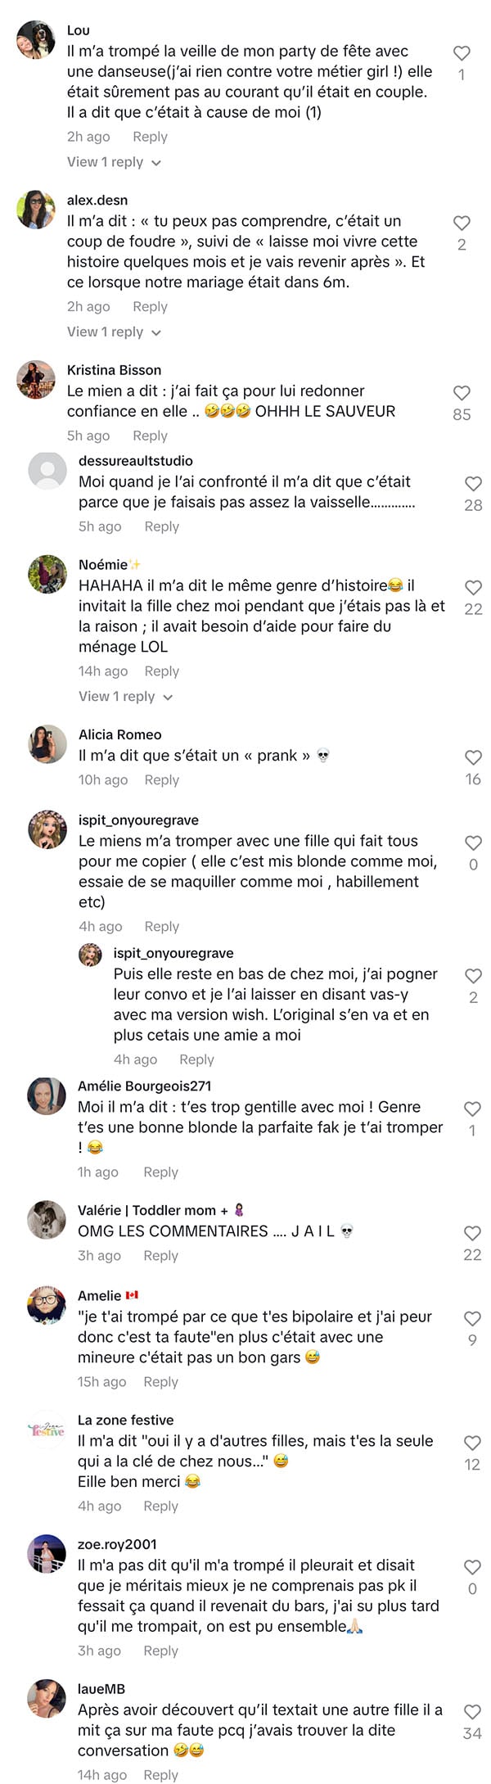Tap the heart next to laueMB's comment
This screenshot has height=1784, width=491.
click(472, 1711)
